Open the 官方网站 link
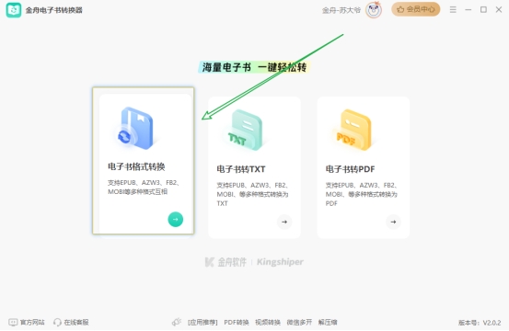This screenshot has height=331, width=509. pyautogui.click(x=32, y=322)
